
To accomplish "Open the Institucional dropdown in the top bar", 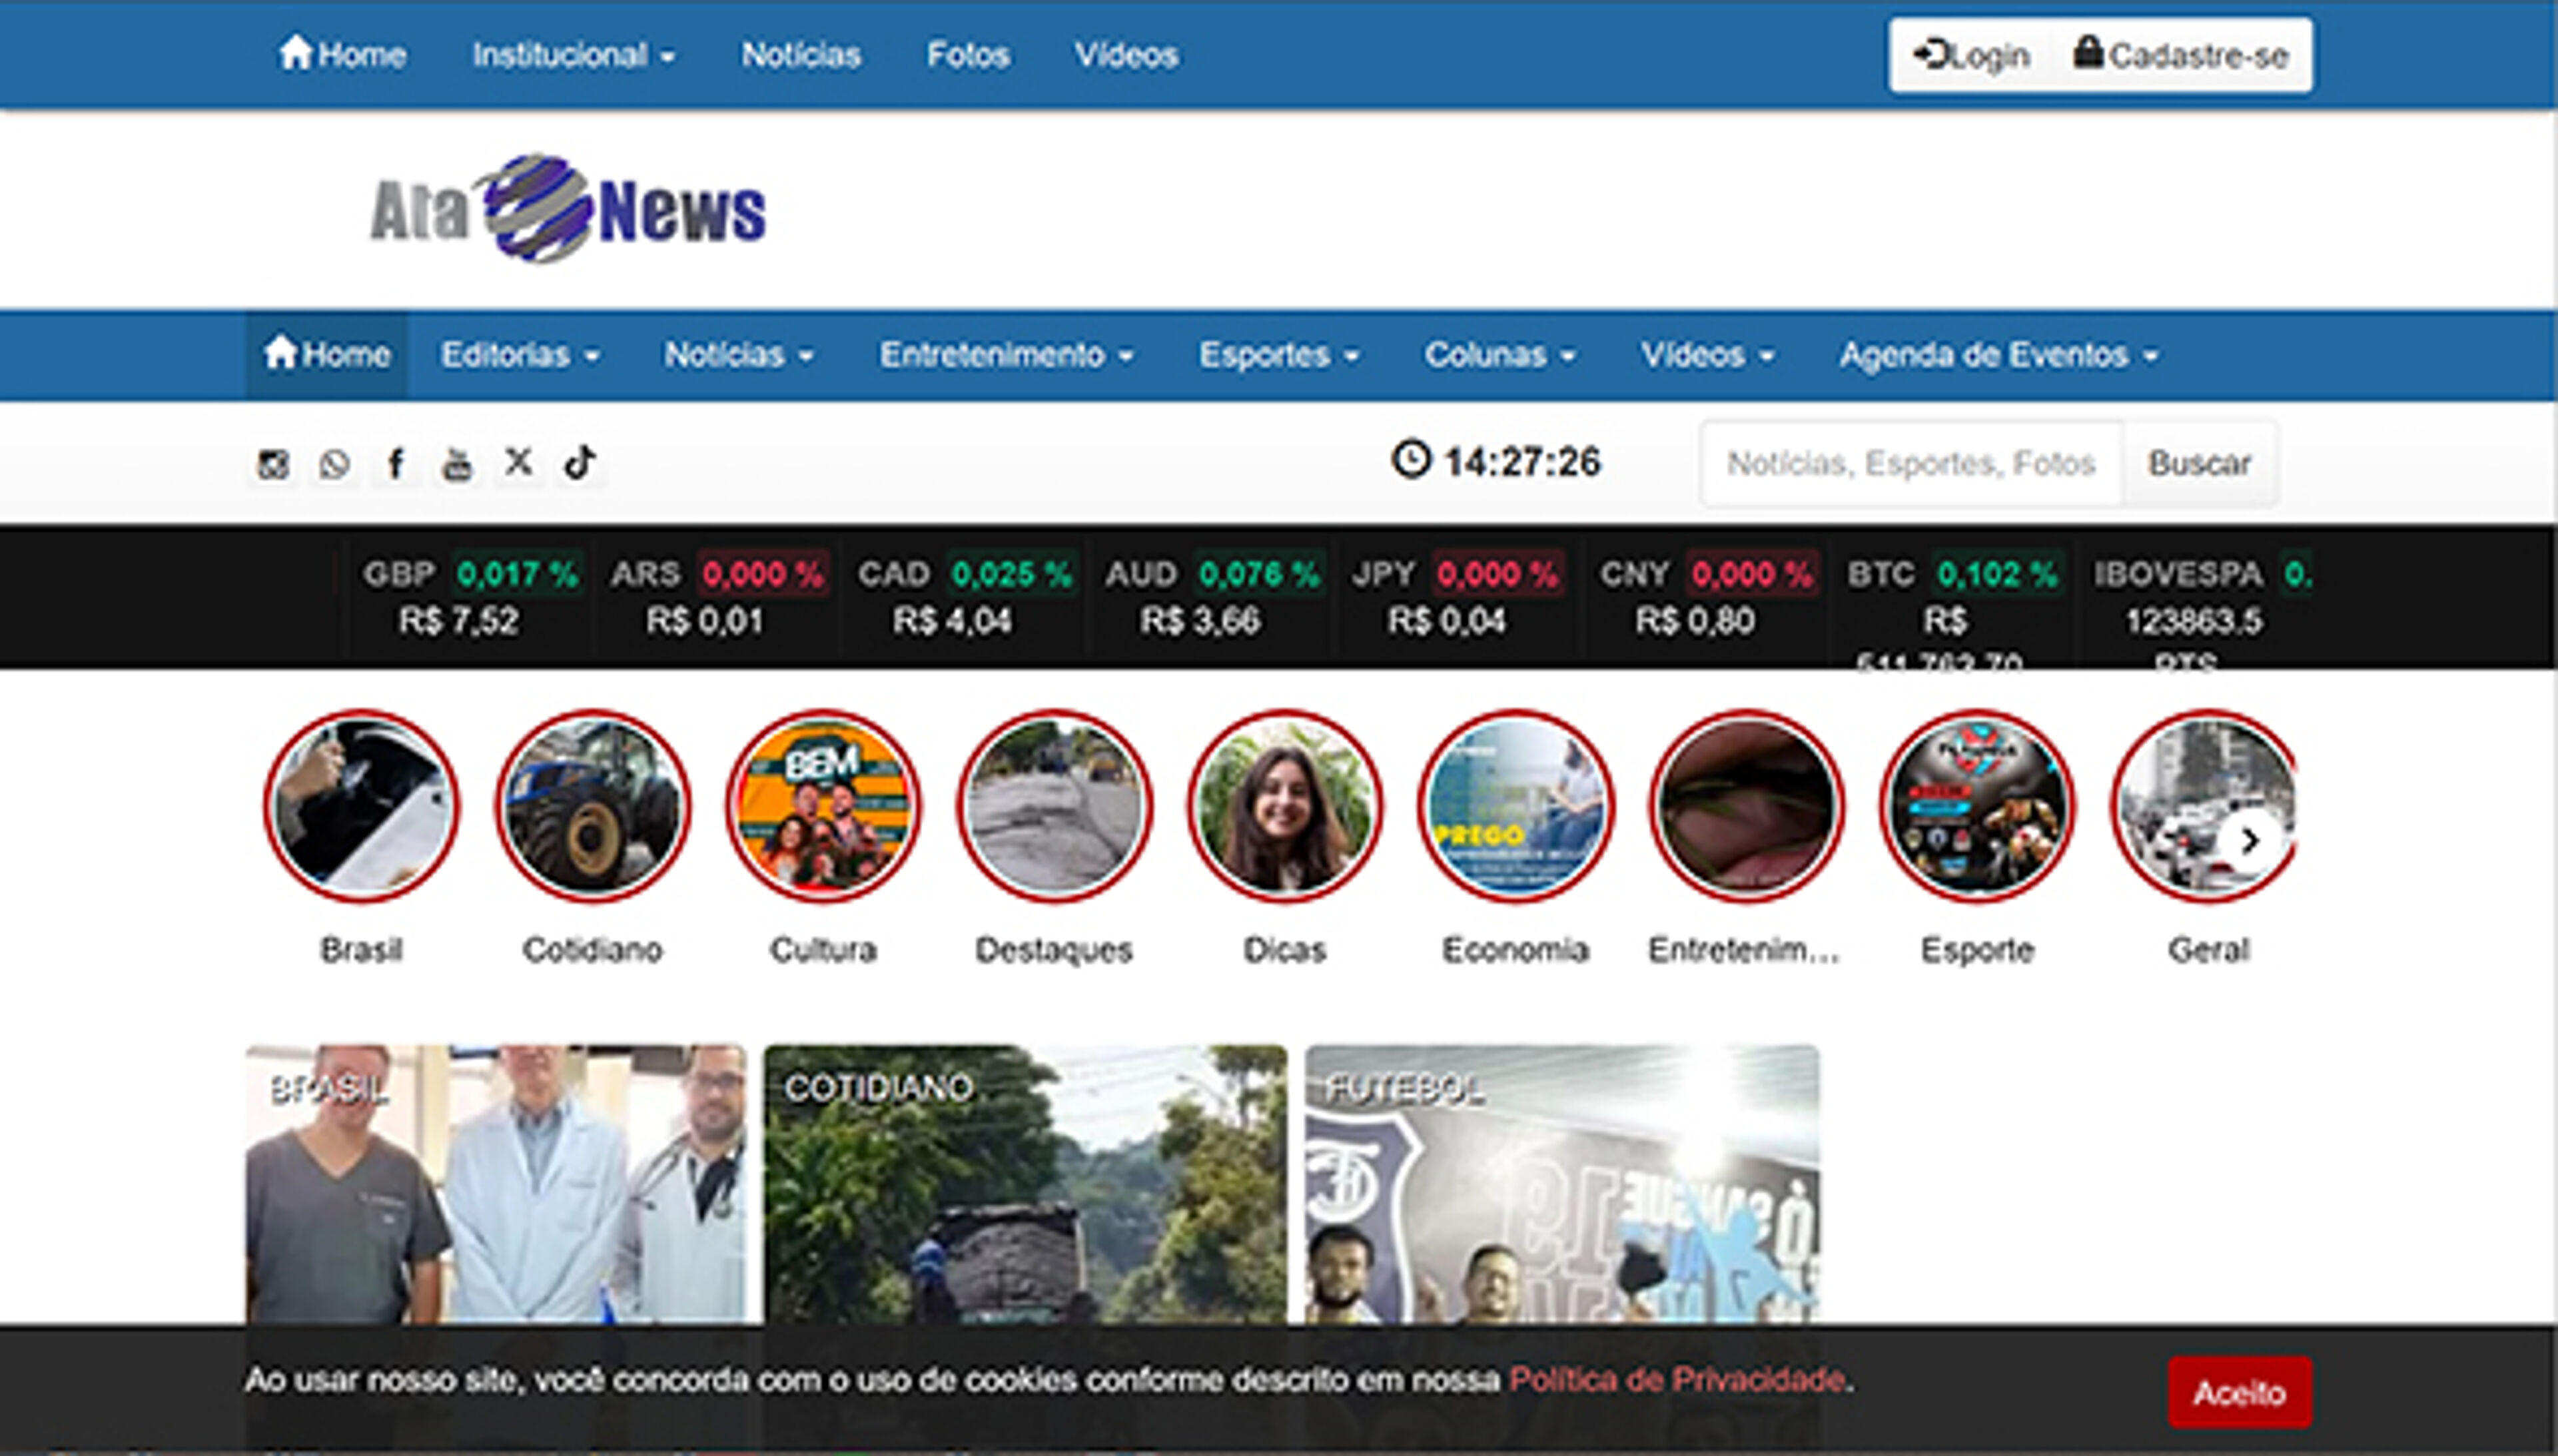I will (573, 55).
